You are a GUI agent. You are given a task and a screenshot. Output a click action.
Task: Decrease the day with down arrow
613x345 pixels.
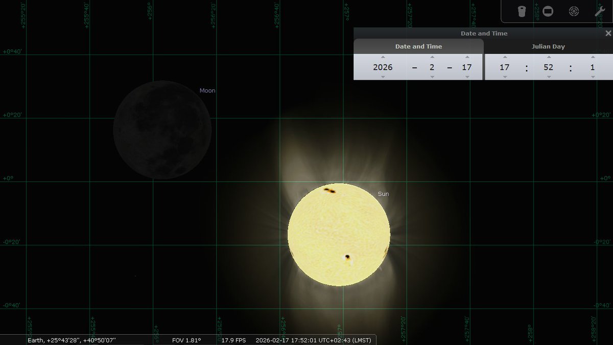pos(467,77)
